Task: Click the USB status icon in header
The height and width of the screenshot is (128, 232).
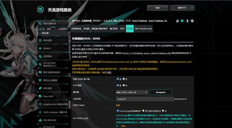Action: coord(187,21)
